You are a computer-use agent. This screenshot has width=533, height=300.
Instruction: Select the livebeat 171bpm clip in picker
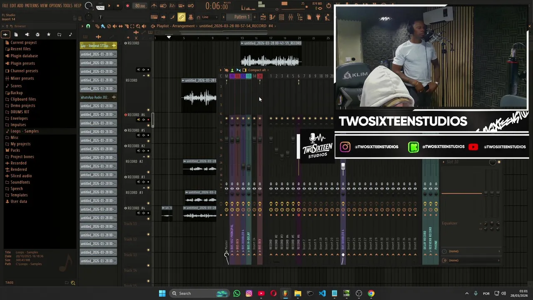(98, 45)
